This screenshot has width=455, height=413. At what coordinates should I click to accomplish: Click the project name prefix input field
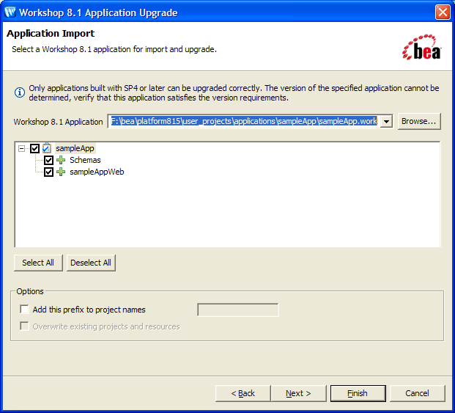[238, 310]
